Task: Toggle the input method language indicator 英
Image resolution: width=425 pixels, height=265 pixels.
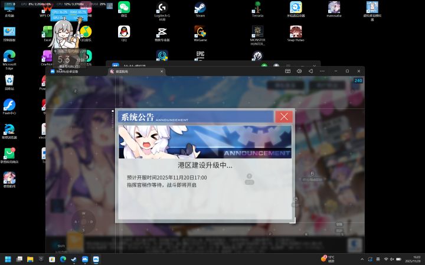Action: click(378, 259)
